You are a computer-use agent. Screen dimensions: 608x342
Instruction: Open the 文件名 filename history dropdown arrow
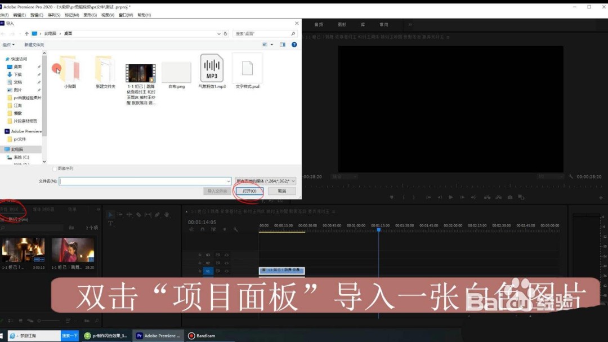pos(229,181)
